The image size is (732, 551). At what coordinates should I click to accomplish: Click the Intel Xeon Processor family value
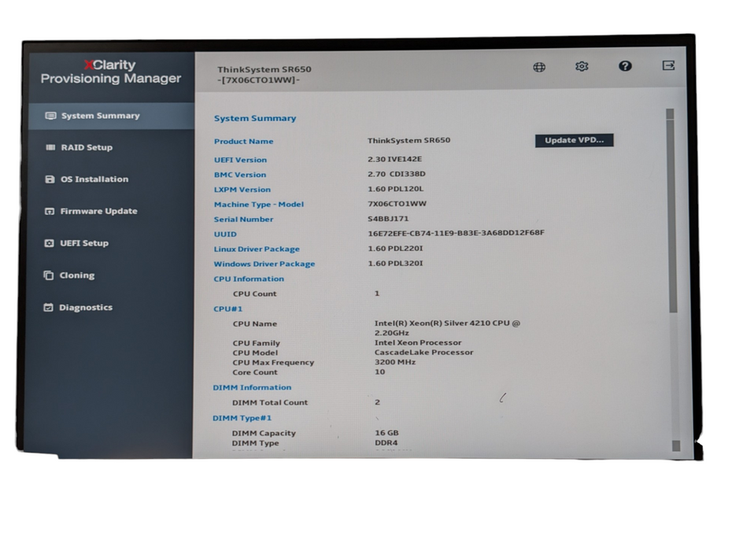click(x=418, y=342)
